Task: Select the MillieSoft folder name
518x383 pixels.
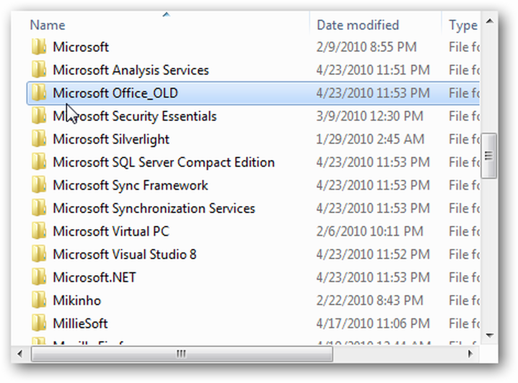Action: [x=80, y=323]
